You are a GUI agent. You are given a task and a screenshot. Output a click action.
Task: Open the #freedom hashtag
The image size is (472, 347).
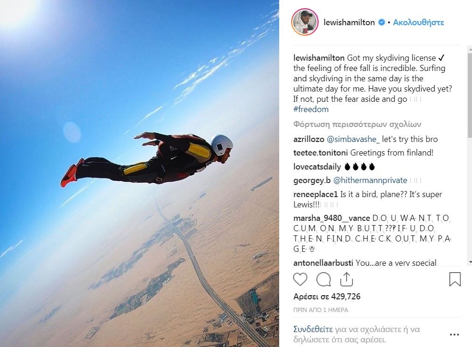pos(311,109)
